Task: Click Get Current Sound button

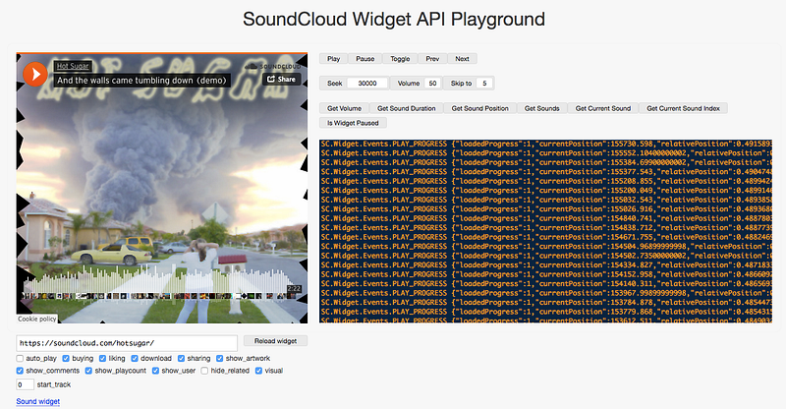Action: coord(603,108)
